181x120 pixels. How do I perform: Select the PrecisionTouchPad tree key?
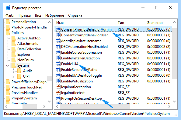click(27, 87)
